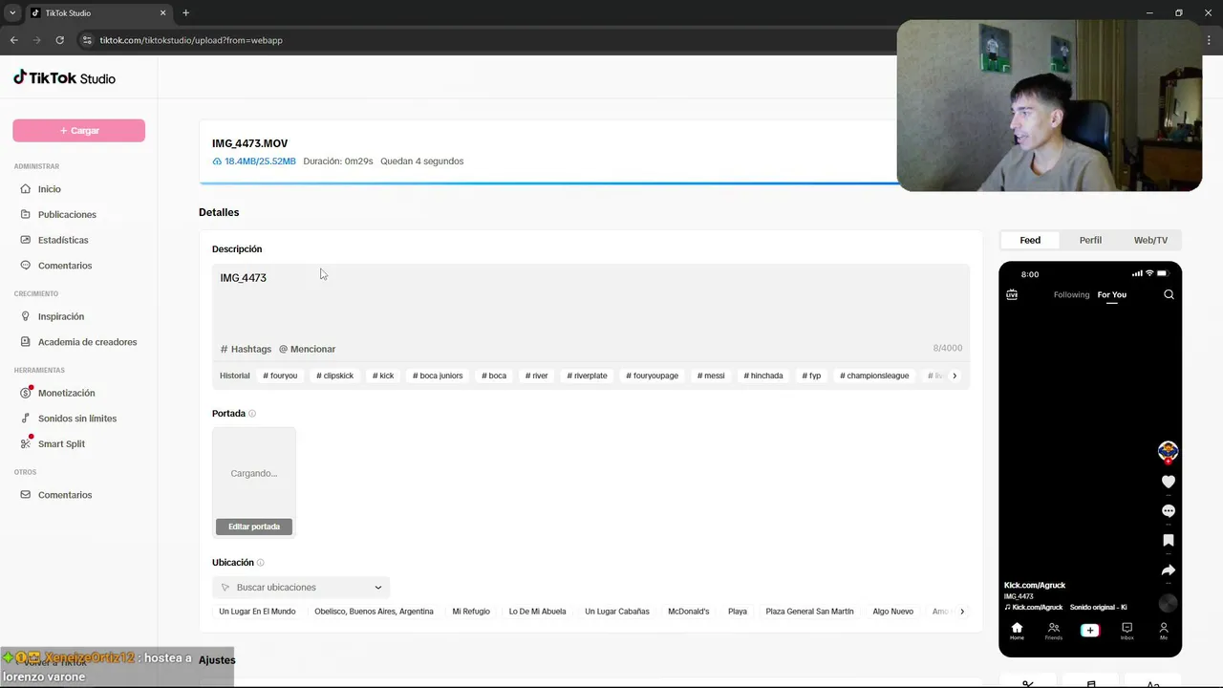1223x688 pixels.
Task: Open a new browser tab
Action: tap(185, 12)
